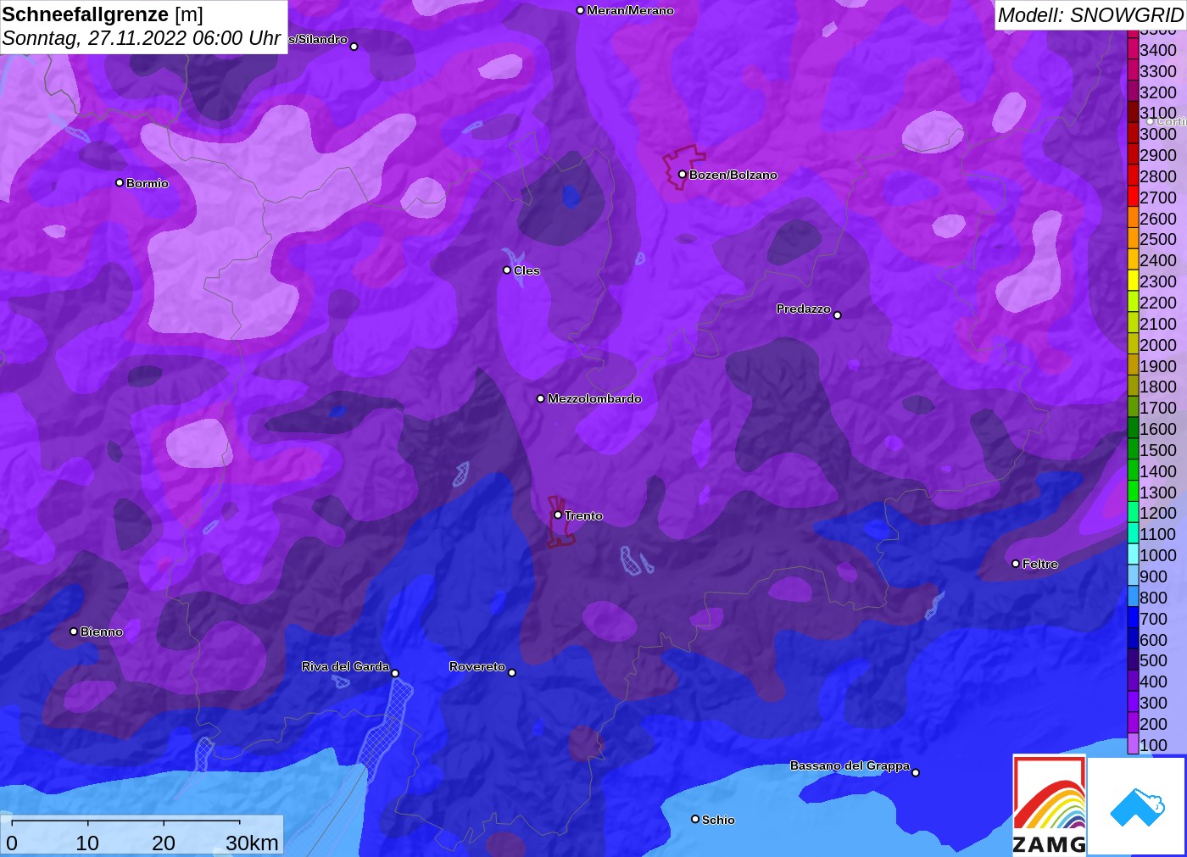
Task: Click the Bormio location marker dot
Action: click(120, 182)
